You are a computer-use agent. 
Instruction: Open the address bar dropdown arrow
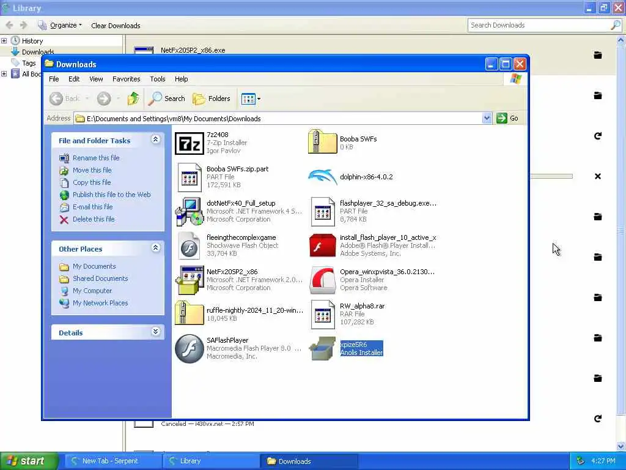[487, 118]
